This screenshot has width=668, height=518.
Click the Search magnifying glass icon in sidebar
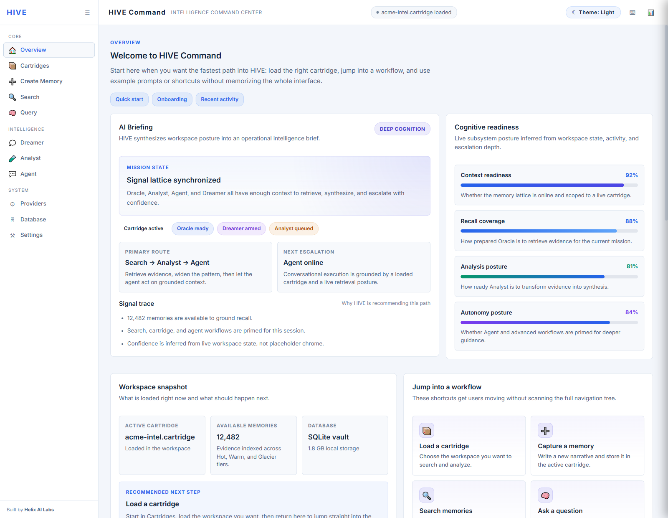13,97
